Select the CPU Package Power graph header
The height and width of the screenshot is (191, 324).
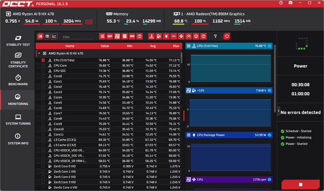pos(229,135)
